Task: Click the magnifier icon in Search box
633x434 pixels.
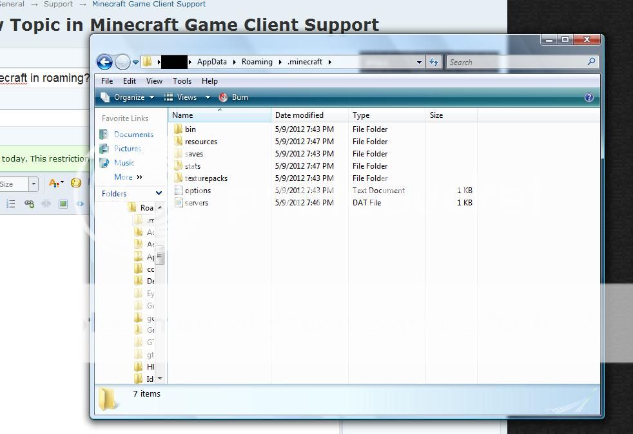Action: 591,62
